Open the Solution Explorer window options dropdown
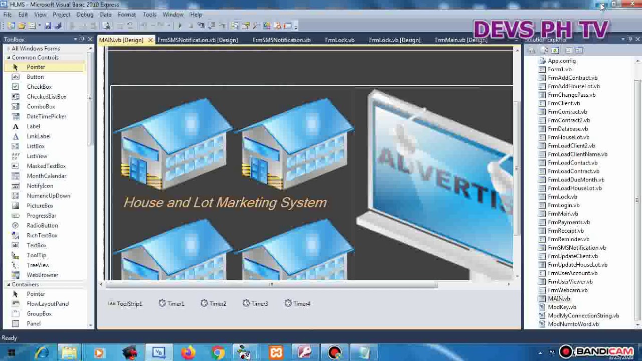Screen dimensions: 642x361 (x=623, y=39)
